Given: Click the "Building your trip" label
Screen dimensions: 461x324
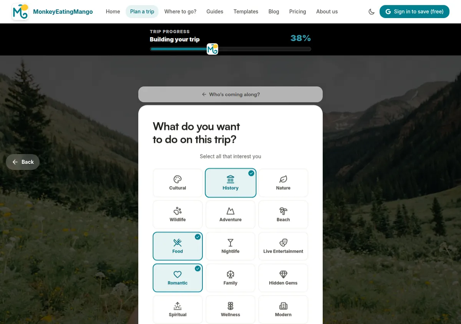Looking at the screenshot, I should [175, 39].
